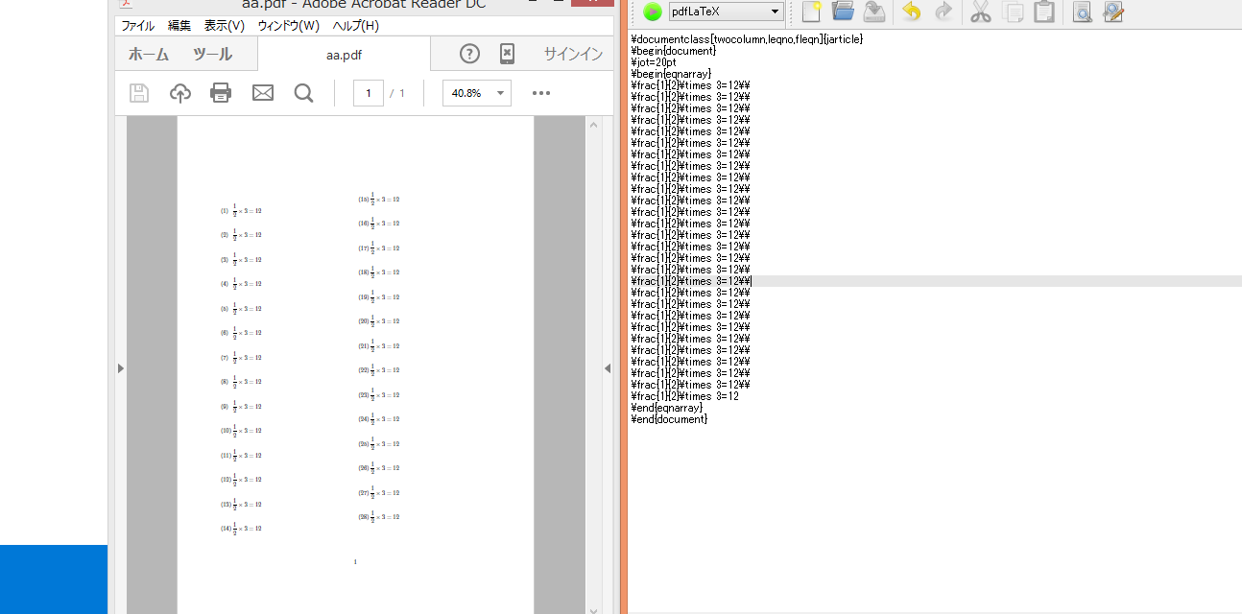This screenshot has width=1242, height=614.
Task: Click the page number input field
Action: click(368, 92)
